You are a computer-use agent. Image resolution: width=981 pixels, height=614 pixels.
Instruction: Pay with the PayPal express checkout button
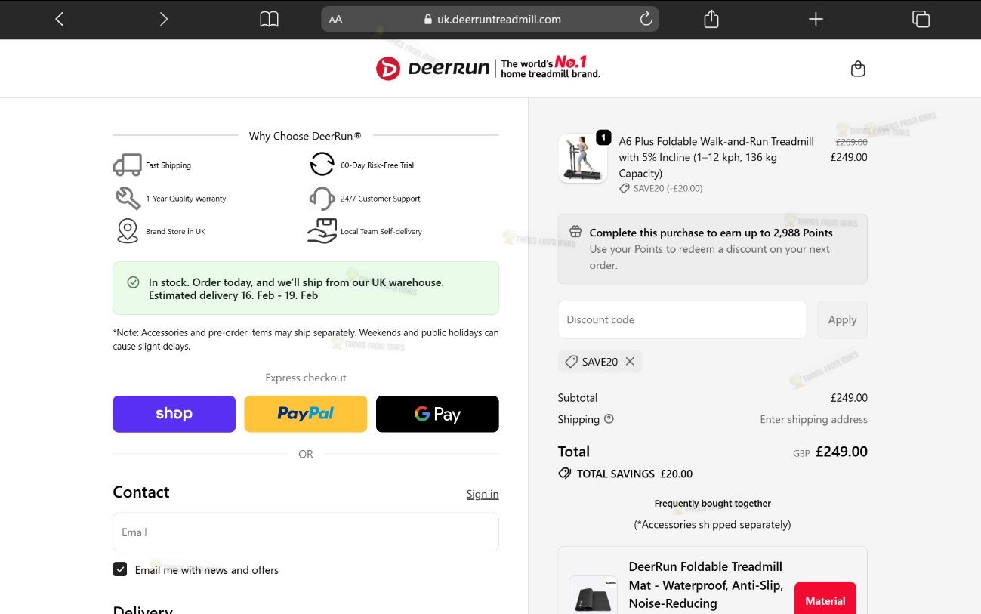click(306, 414)
